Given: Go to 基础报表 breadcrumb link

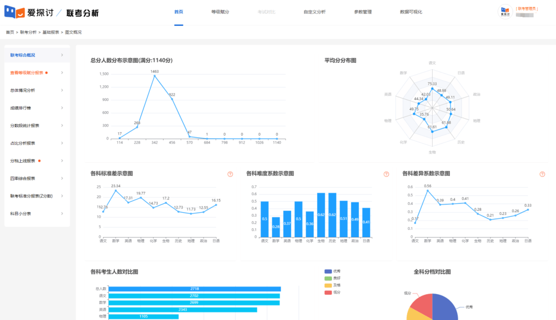Looking at the screenshot, I should pyautogui.click(x=51, y=33).
